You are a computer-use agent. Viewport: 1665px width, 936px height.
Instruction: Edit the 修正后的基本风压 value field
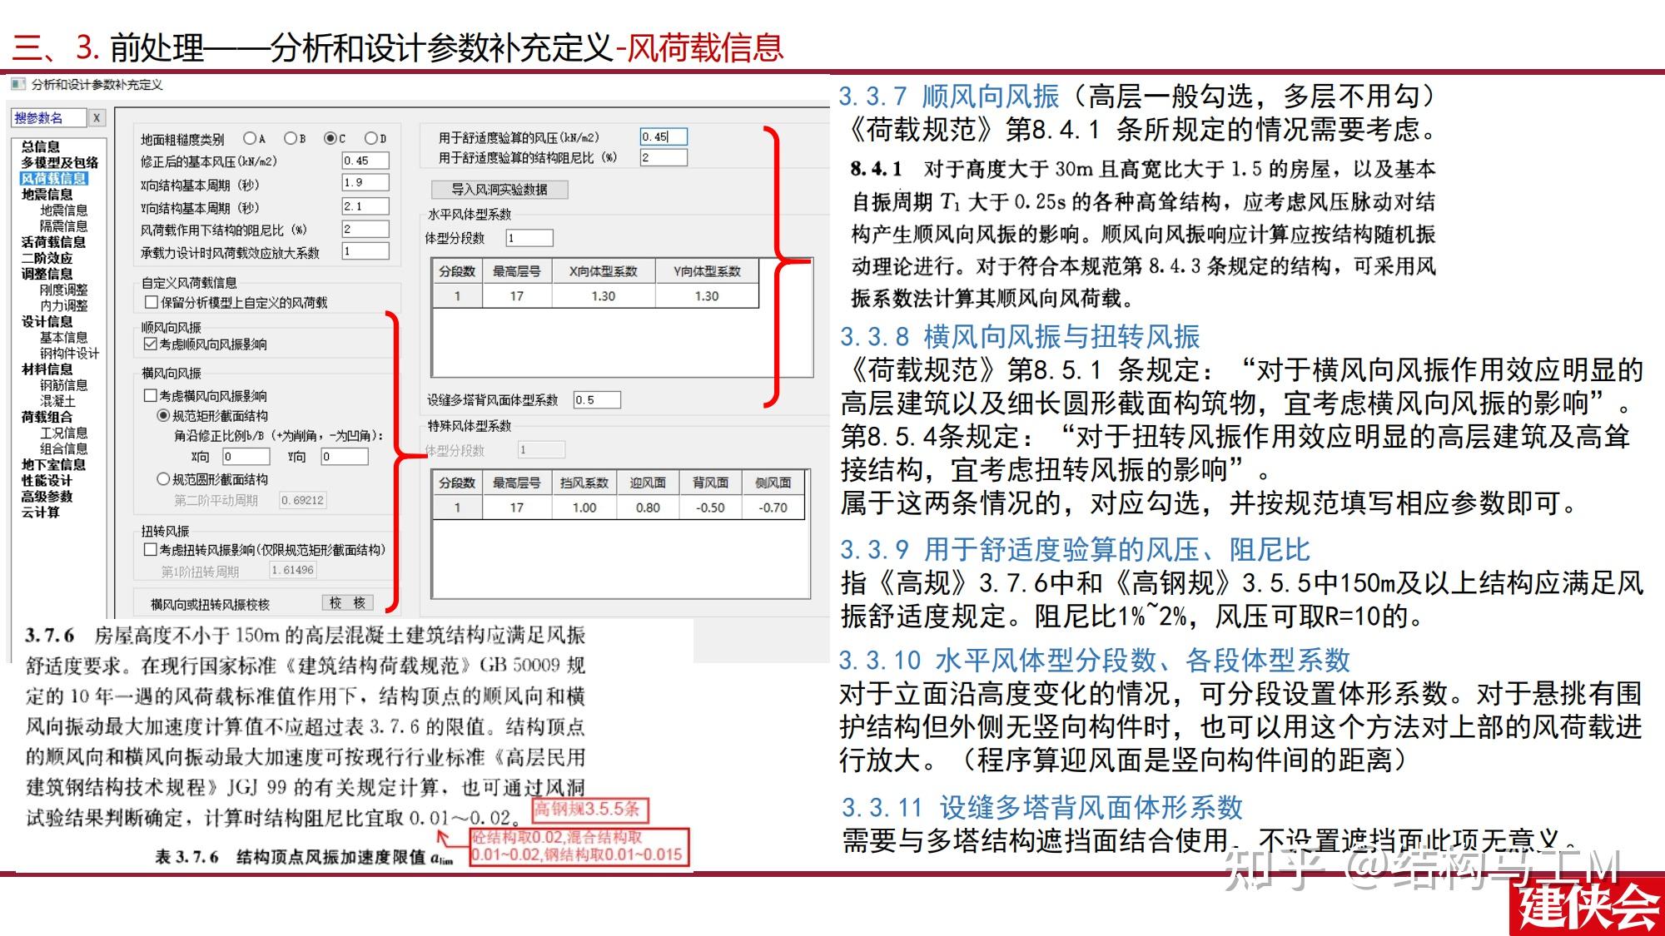click(x=365, y=161)
